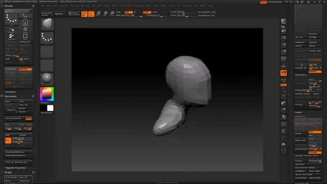Click New Document button
The width and height of the screenshot is (327, 184).
pyautogui.click(x=15, y=119)
